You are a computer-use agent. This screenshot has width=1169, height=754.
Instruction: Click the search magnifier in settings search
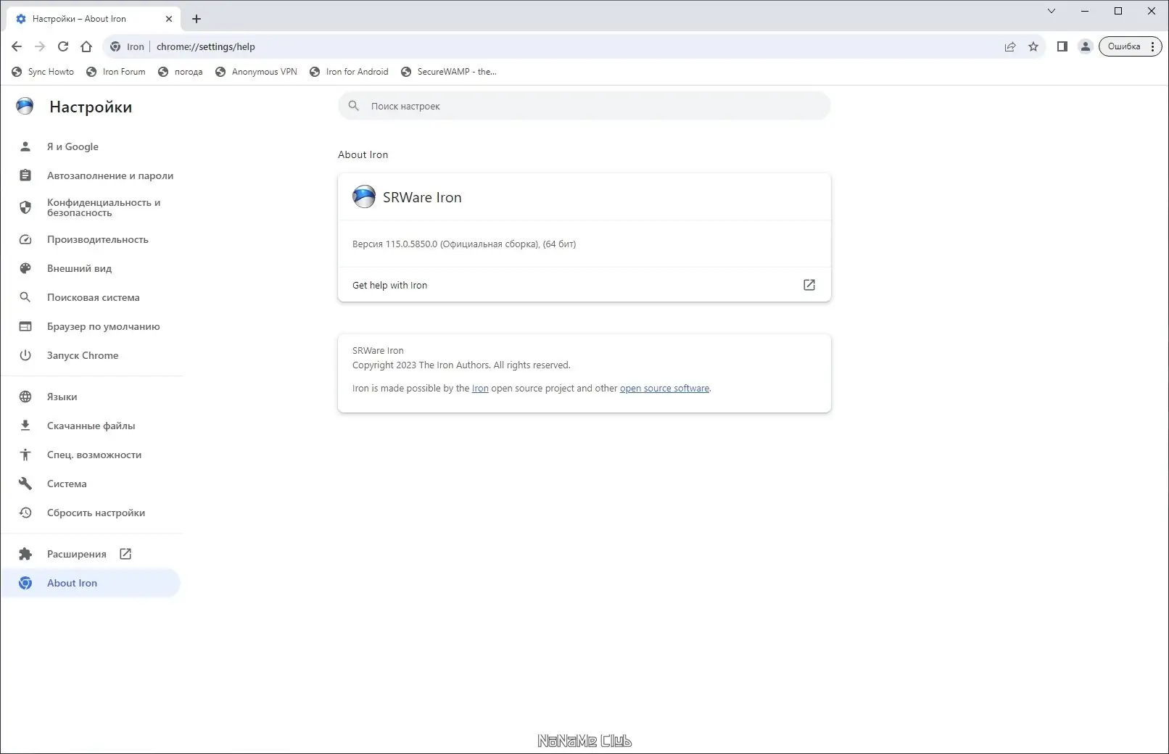354,106
